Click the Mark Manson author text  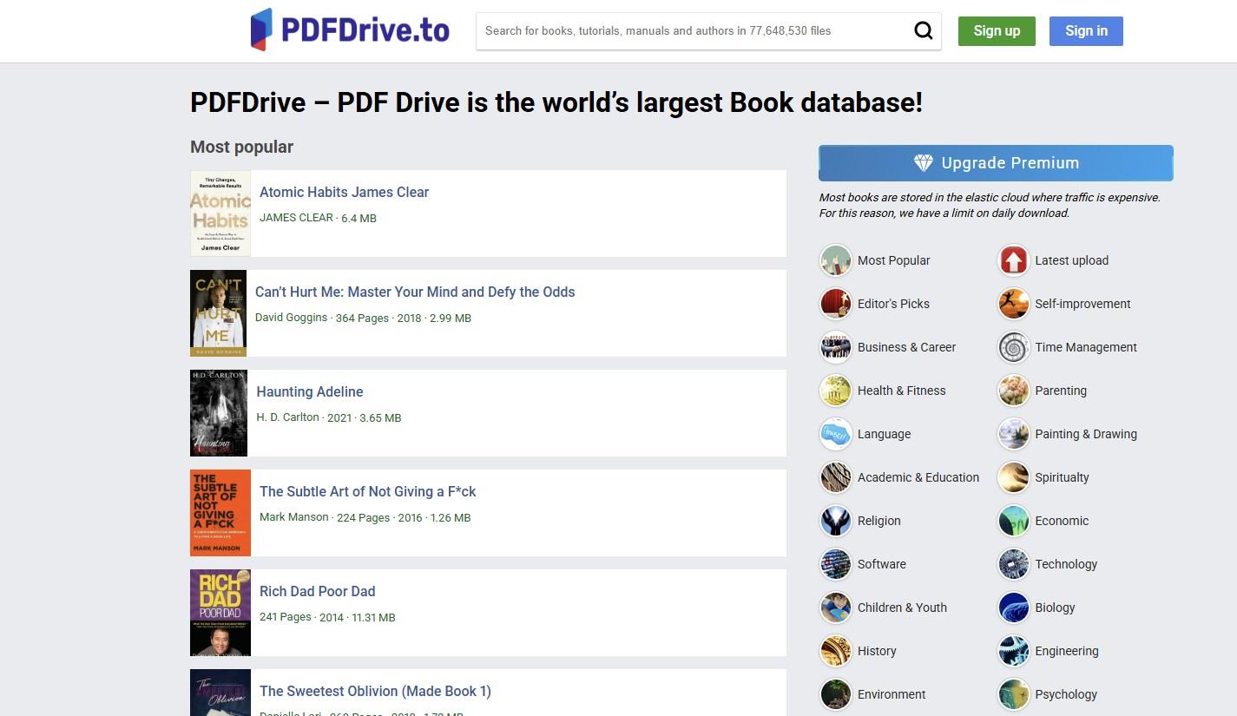[294, 517]
